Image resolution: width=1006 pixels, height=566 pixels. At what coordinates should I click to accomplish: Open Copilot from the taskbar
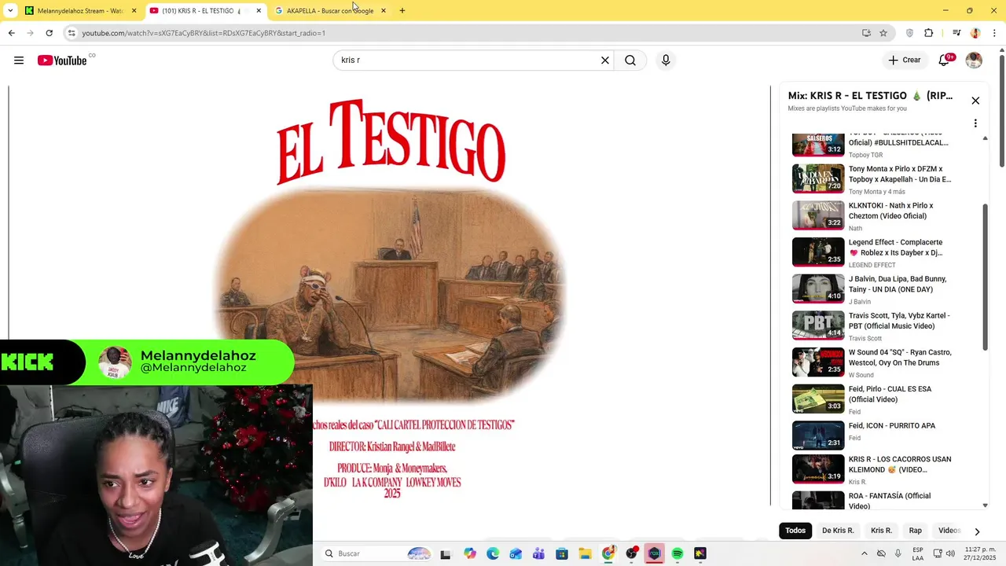point(470,553)
